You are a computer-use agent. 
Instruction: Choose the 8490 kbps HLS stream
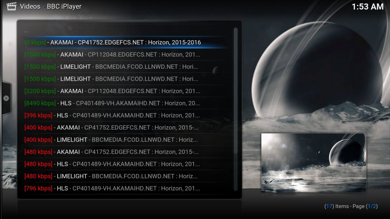click(x=127, y=103)
